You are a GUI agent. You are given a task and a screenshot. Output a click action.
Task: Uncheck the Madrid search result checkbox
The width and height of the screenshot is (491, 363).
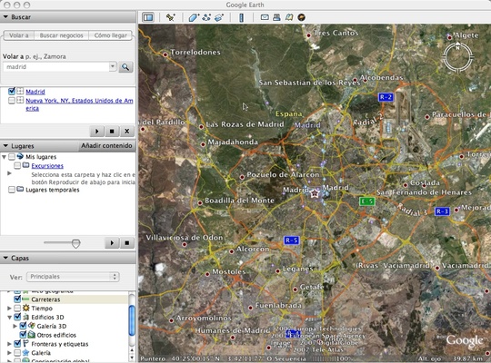12,92
